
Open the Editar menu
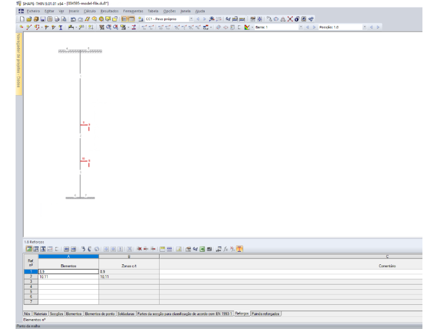pos(50,11)
